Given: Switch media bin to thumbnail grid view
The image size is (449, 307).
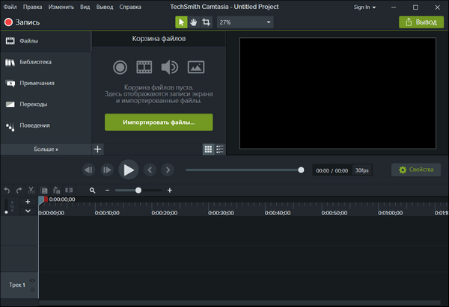Looking at the screenshot, I should 208,149.
